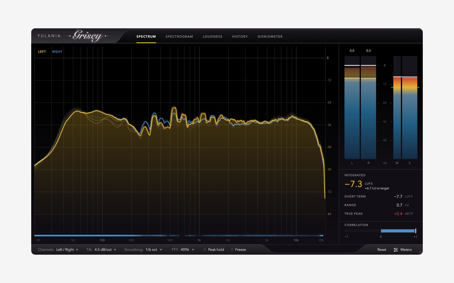454x283 pixels.
Task: Open the Loudness tab
Action: 213,37
